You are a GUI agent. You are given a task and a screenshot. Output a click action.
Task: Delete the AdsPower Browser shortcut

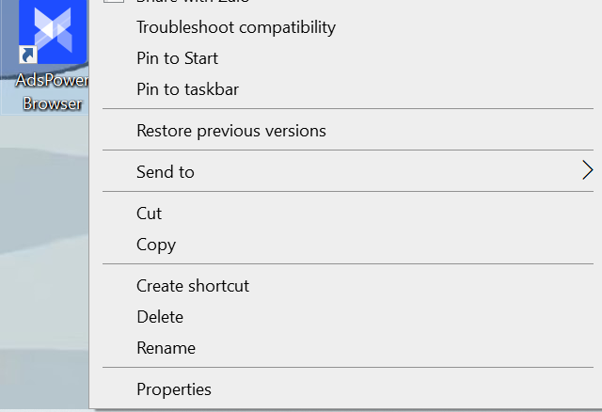160,317
